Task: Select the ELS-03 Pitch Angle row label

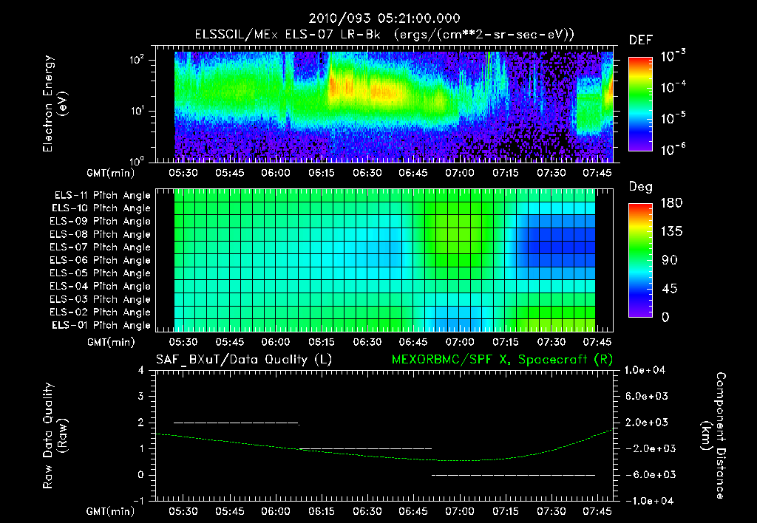Action: coord(101,300)
